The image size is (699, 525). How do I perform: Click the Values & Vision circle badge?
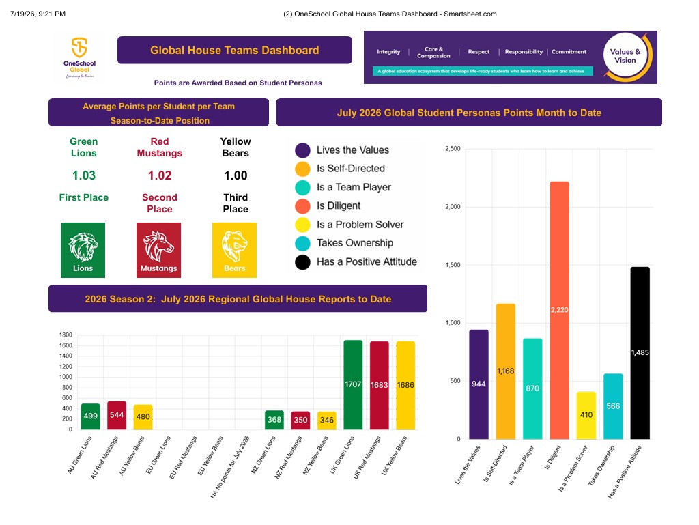(x=625, y=56)
